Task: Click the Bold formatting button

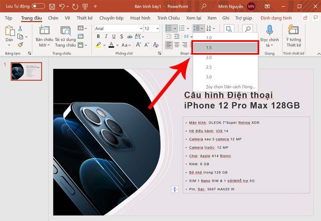Action: tap(99, 37)
